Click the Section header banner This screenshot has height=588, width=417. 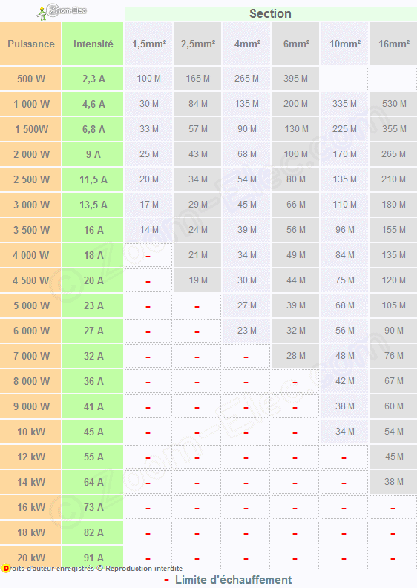[270, 14]
